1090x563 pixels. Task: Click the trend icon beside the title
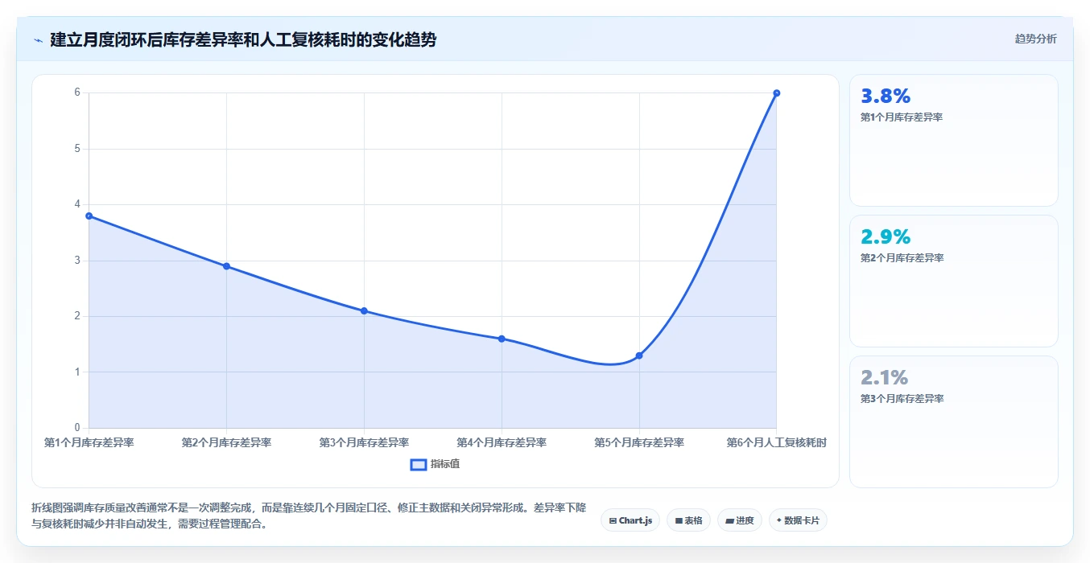(39, 40)
